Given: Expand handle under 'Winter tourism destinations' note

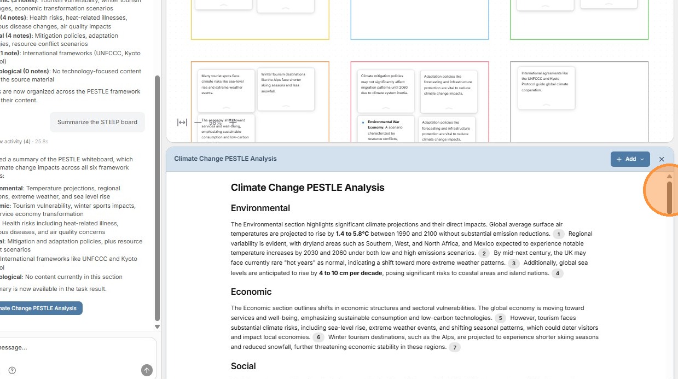Looking at the screenshot, I should [286, 106].
